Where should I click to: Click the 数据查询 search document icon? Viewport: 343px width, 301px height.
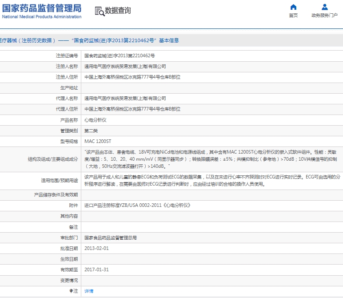[x=100, y=11]
